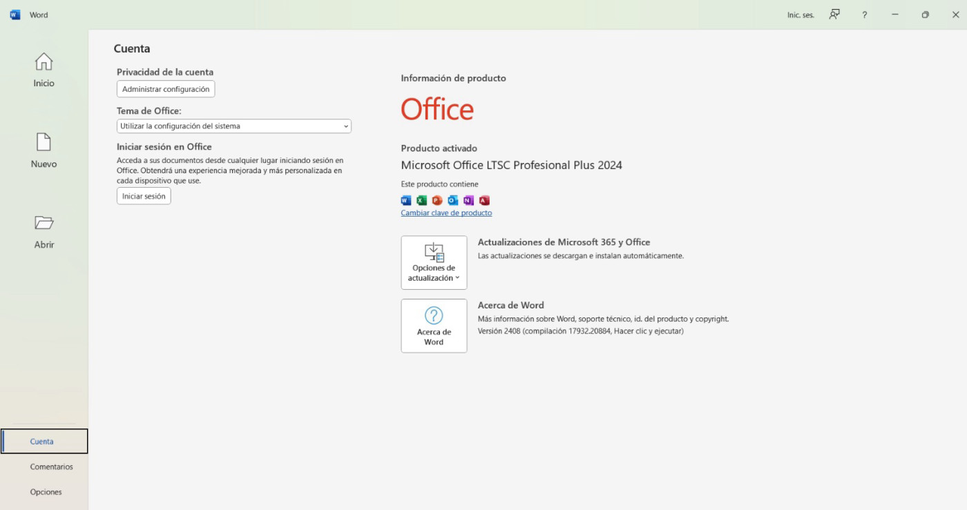The height and width of the screenshot is (510, 967).
Task: Restore down the Word window
Action: click(925, 14)
